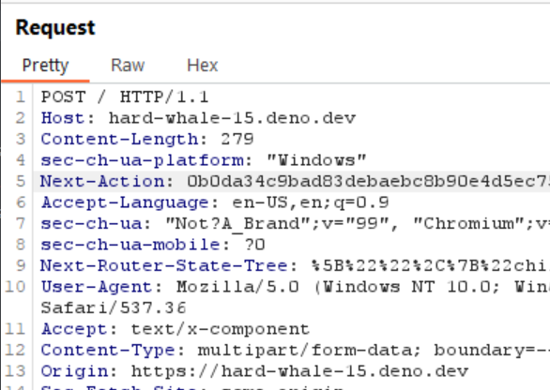The image size is (550, 390).
Task: Select the 'POST / HTTP/1.1' request line
Action: (125, 97)
